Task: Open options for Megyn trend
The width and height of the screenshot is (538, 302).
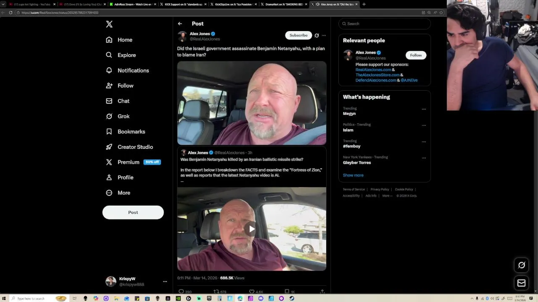Action: click(424, 109)
